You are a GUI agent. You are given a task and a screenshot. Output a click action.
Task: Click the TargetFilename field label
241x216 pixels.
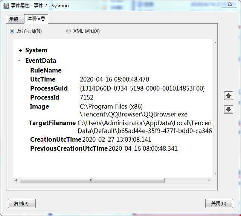pos(52,123)
